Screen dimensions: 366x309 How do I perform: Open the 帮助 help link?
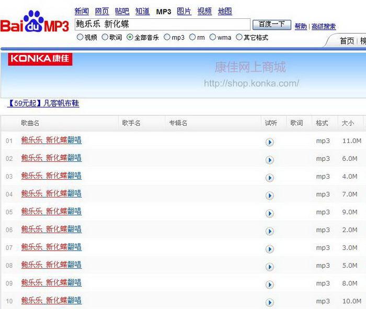pos(301,27)
